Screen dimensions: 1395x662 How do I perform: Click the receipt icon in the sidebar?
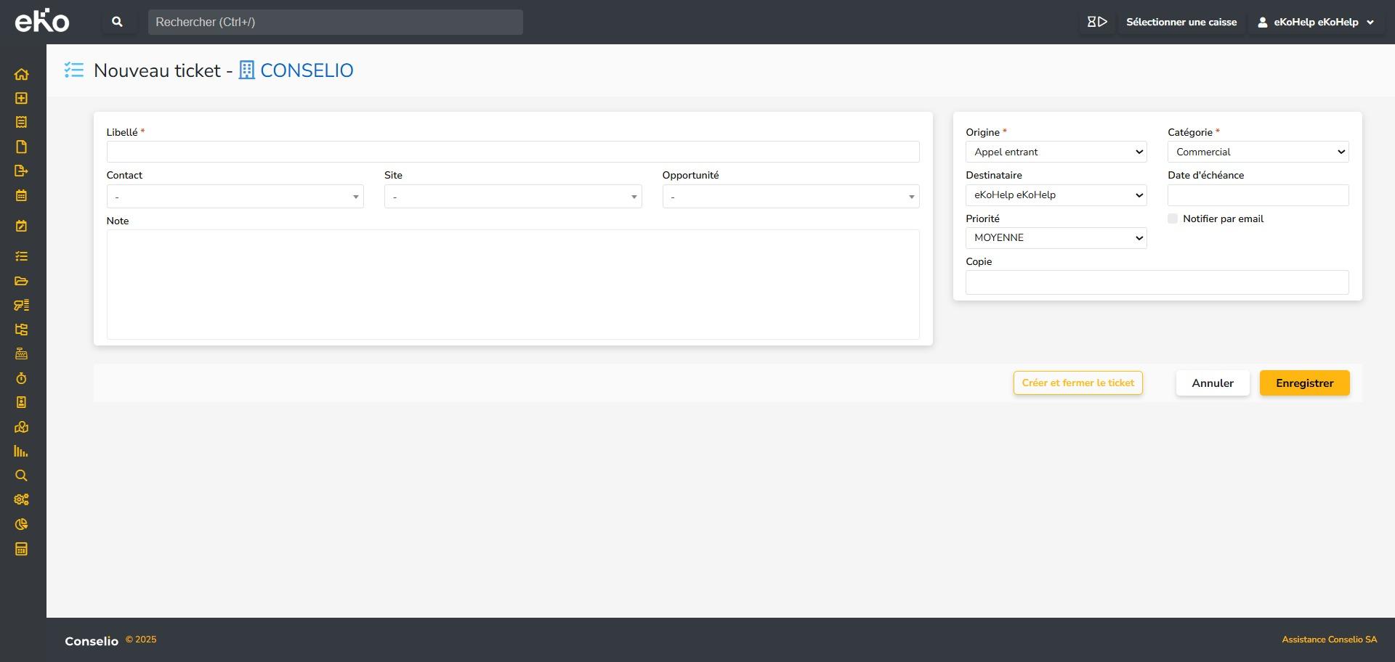point(21,122)
